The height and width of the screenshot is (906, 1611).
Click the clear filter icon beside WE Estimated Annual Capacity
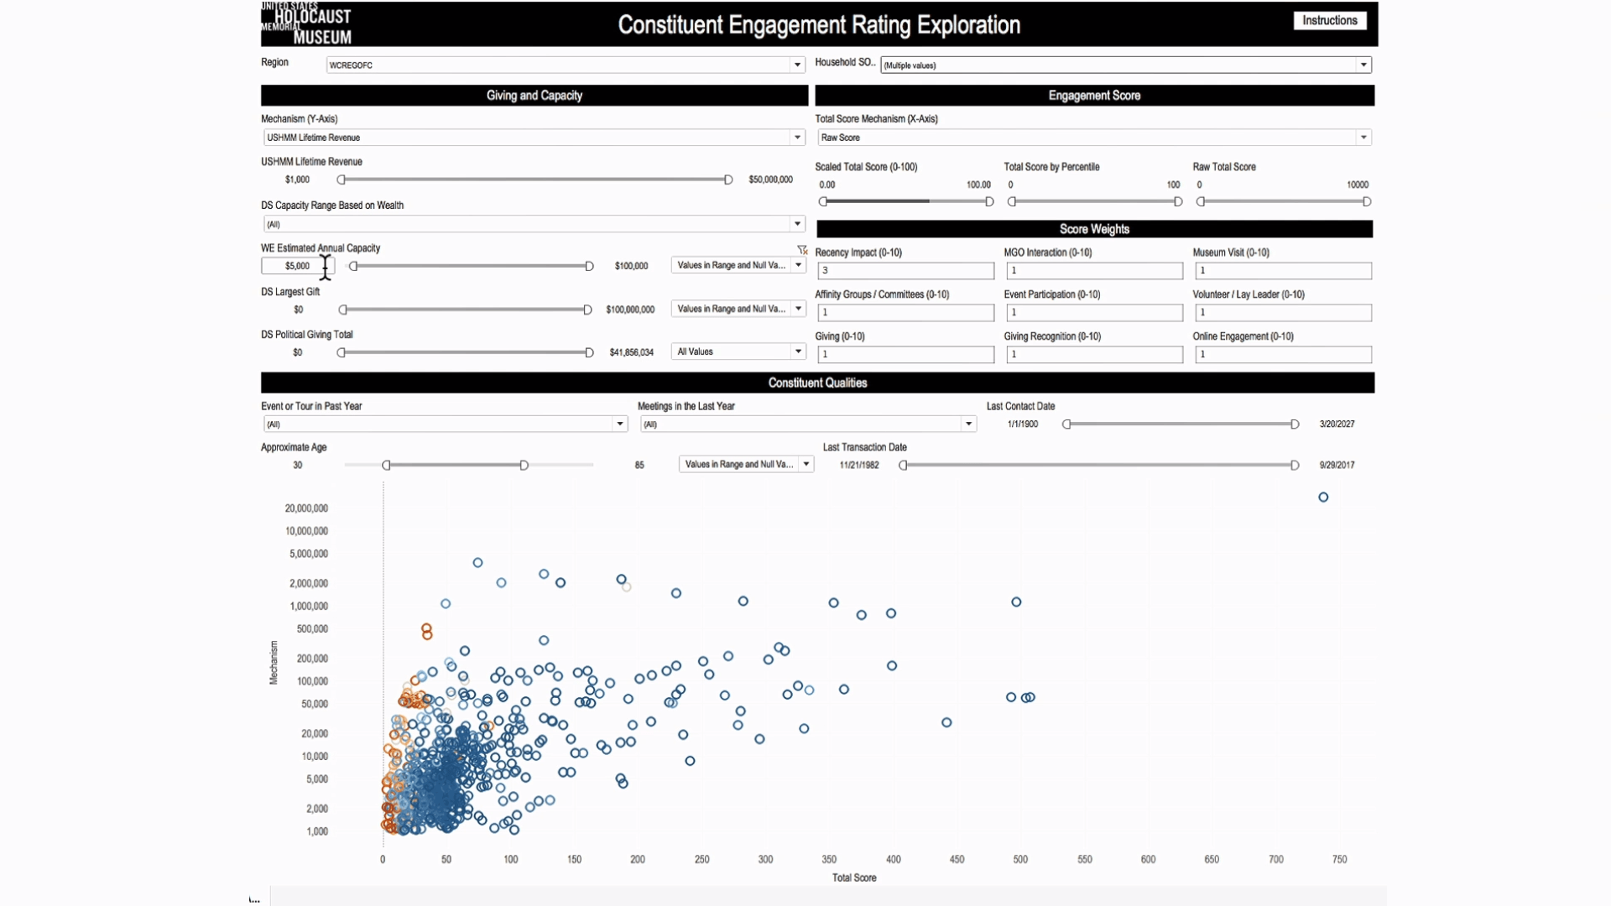[x=802, y=250]
